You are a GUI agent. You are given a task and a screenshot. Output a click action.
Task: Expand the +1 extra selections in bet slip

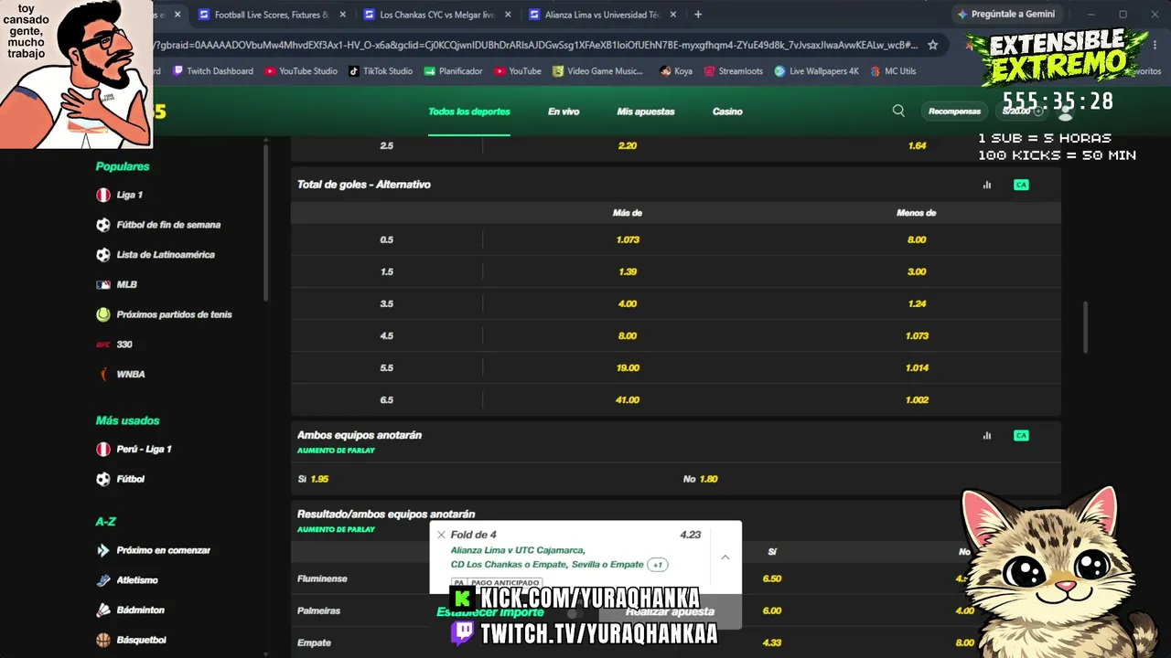point(658,565)
